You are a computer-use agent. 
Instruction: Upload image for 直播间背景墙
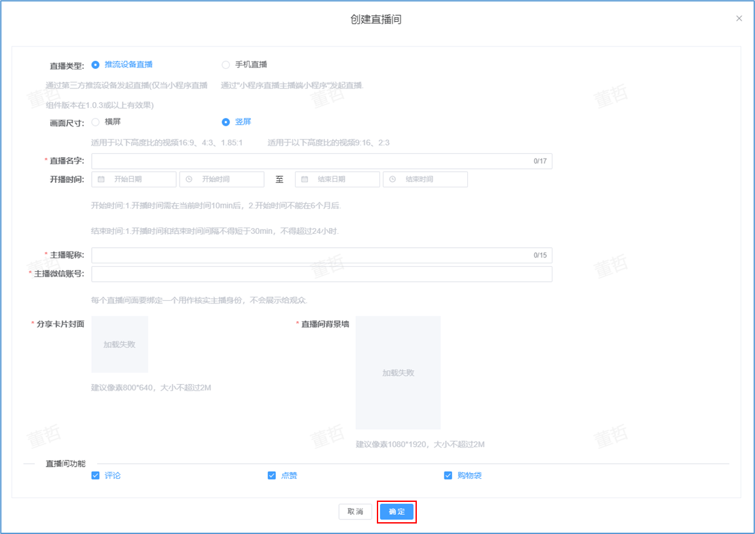coord(398,373)
